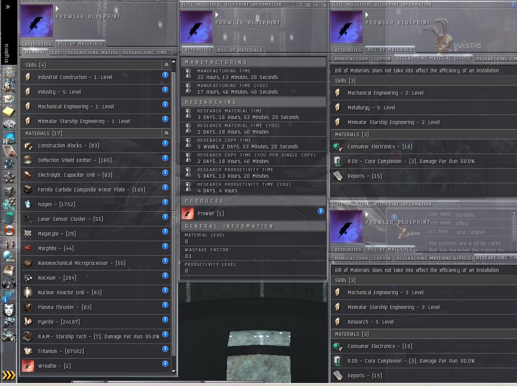
Task: Show info for Construction Blocks material
Action: (x=165, y=143)
